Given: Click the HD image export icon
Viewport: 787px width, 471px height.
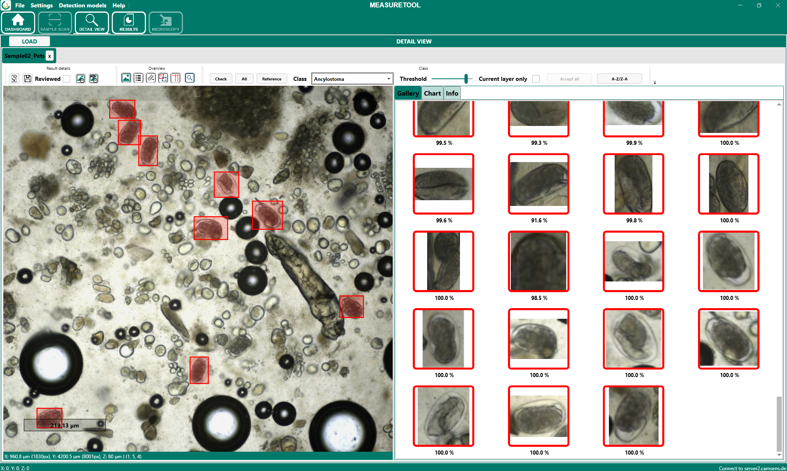Looking at the screenshot, I should click(x=94, y=78).
